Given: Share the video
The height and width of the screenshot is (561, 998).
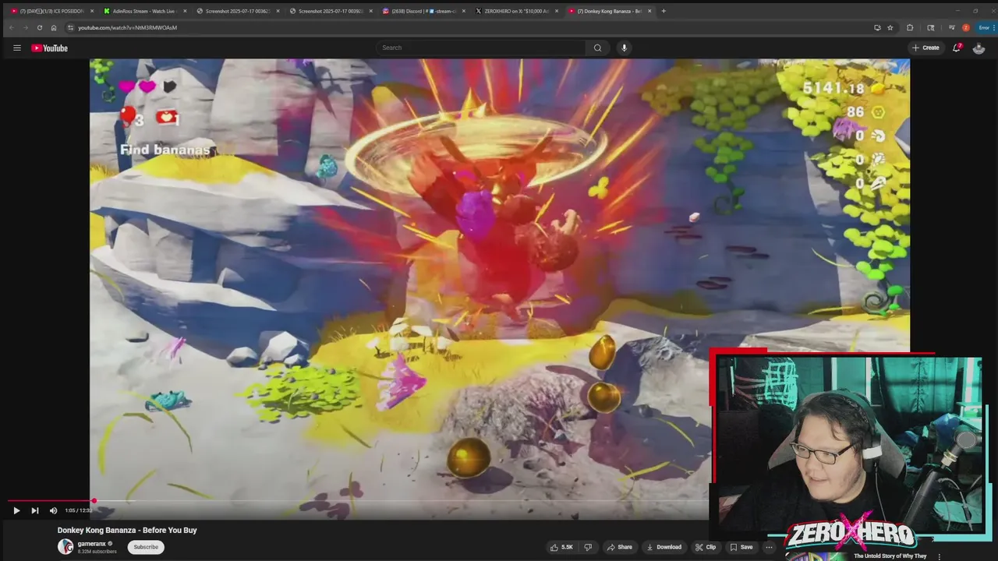Looking at the screenshot, I should tap(620, 547).
